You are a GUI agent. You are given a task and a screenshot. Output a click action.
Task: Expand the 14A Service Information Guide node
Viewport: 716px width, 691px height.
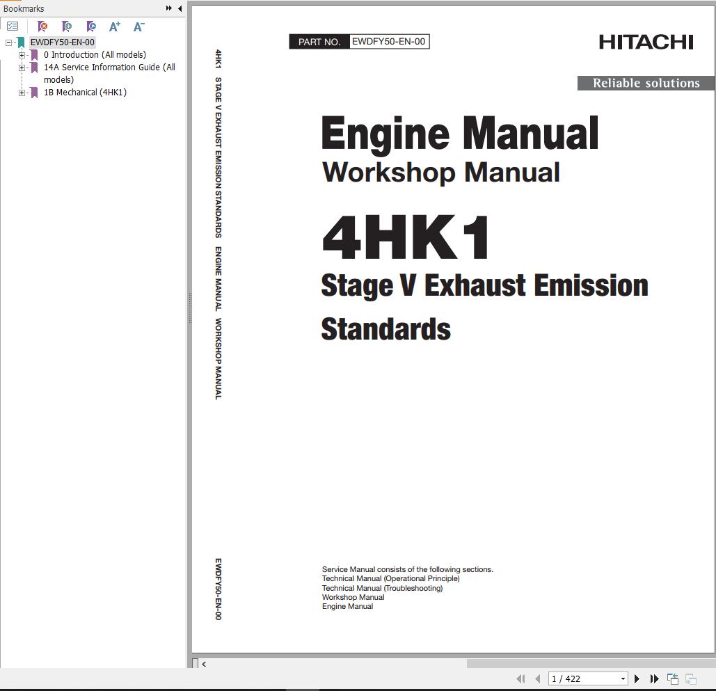pyautogui.click(x=22, y=67)
